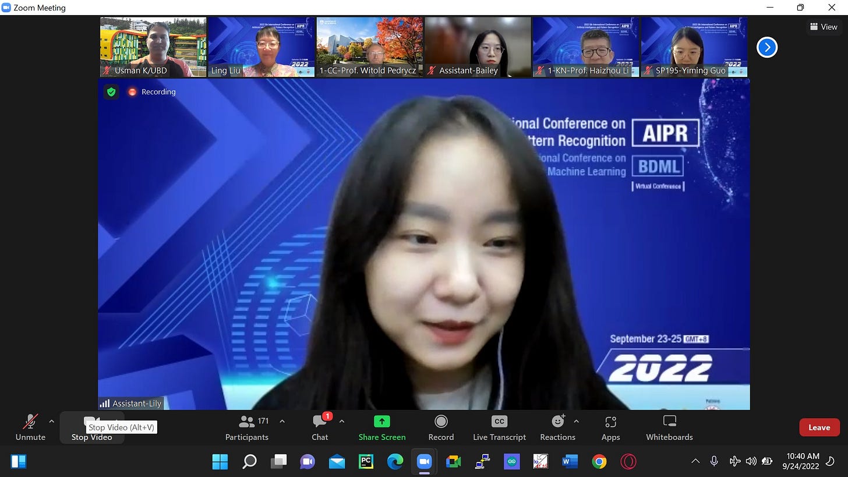Toggle Stop Video camera button
Screen dimensions: 848x477
[91, 427]
